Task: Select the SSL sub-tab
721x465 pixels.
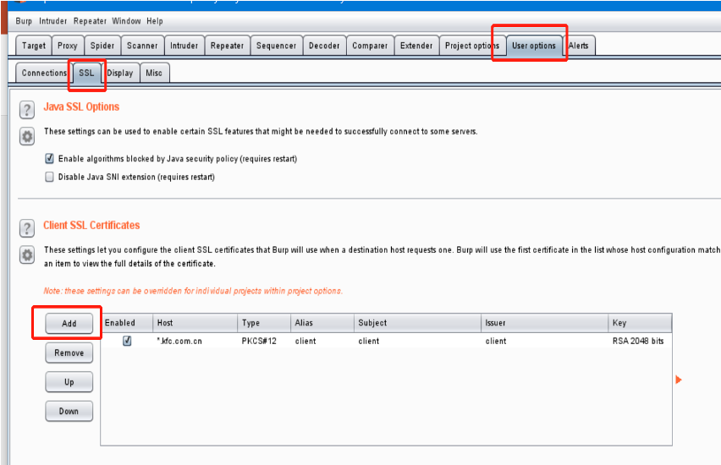Action: (x=86, y=73)
